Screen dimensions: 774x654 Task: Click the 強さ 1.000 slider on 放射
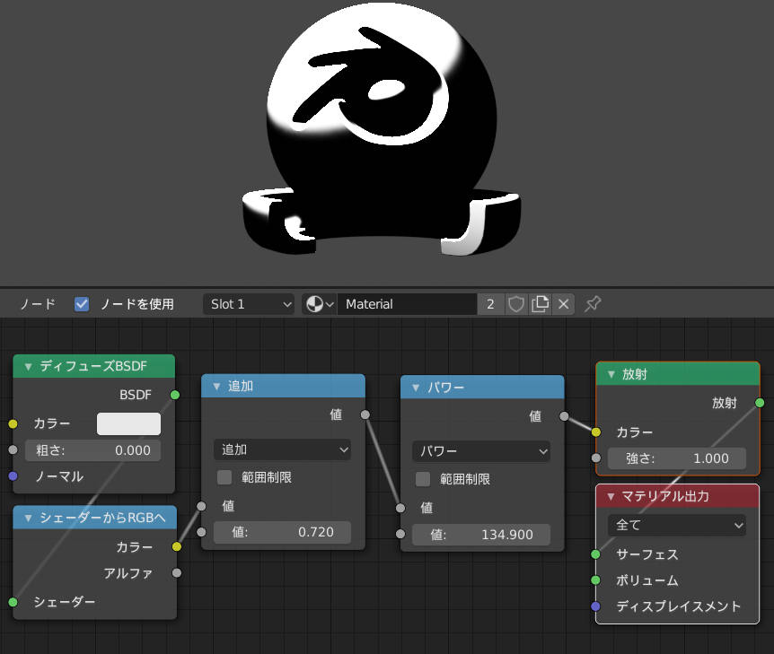(677, 458)
